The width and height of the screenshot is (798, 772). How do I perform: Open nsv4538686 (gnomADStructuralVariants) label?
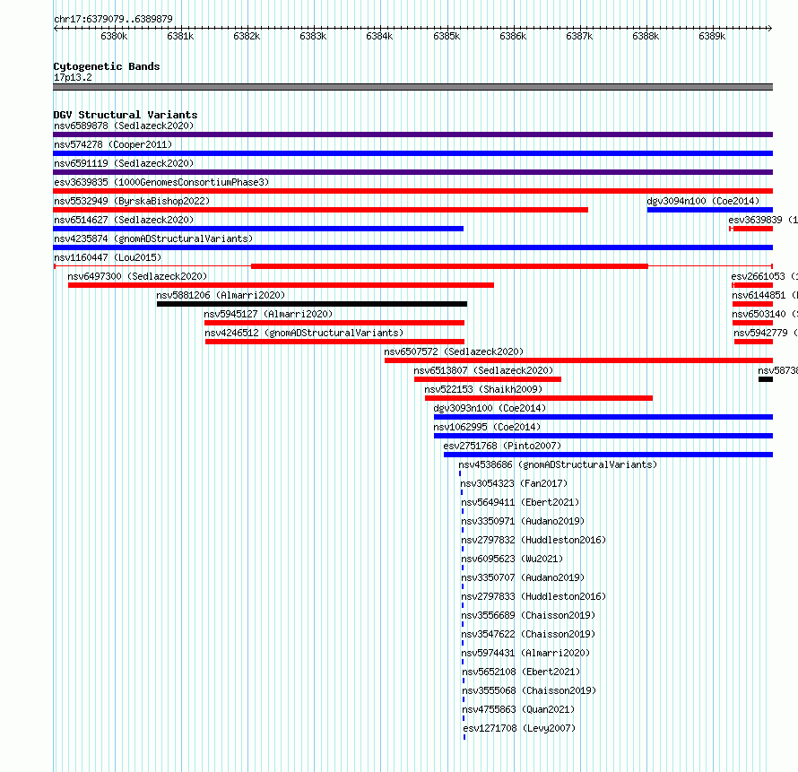[x=558, y=464]
